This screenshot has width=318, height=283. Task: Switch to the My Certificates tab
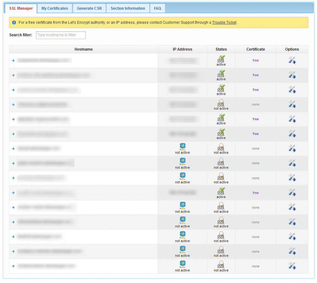[x=54, y=8]
